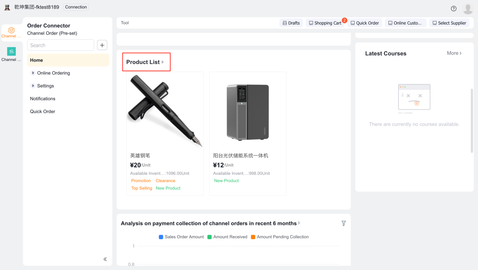The width and height of the screenshot is (478, 270).
Task: Collapse the sidebar with double-chevron icon
Action: (x=105, y=259)
